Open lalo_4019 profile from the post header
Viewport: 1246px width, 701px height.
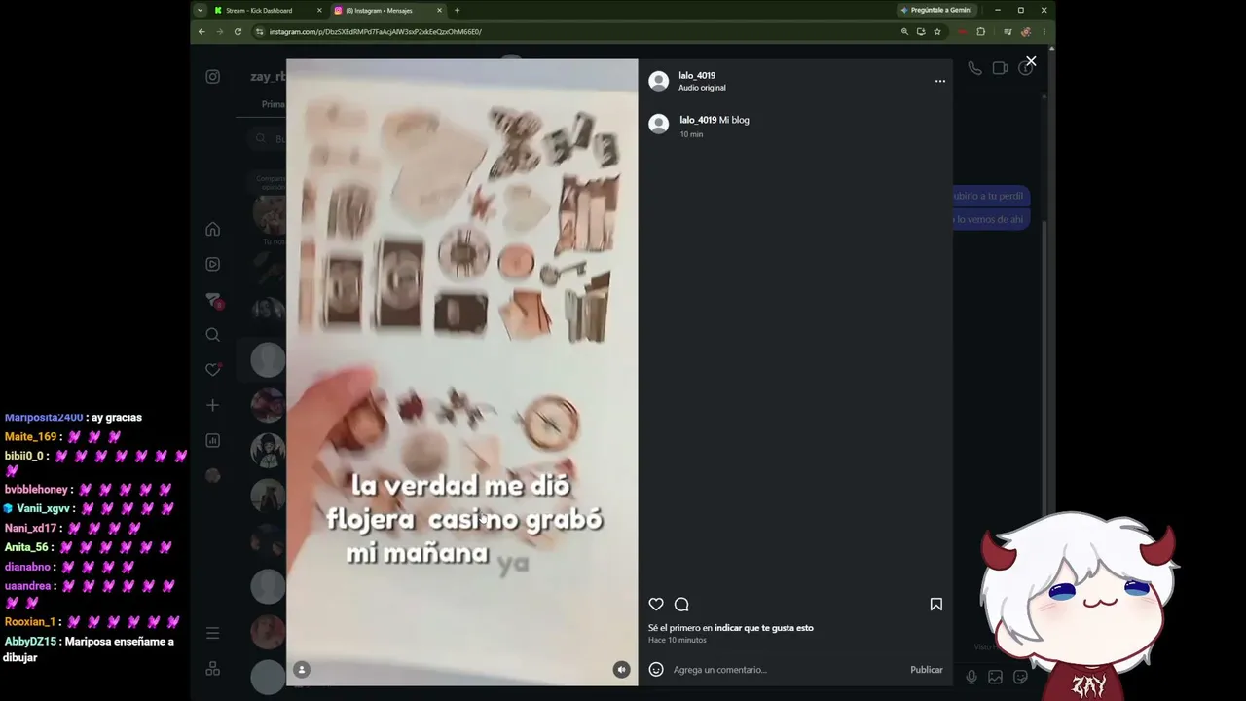click(697, 75)
